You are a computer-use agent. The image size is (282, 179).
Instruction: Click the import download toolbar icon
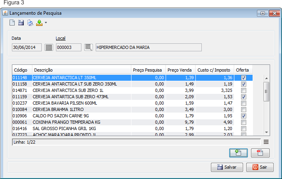point(39,23)
